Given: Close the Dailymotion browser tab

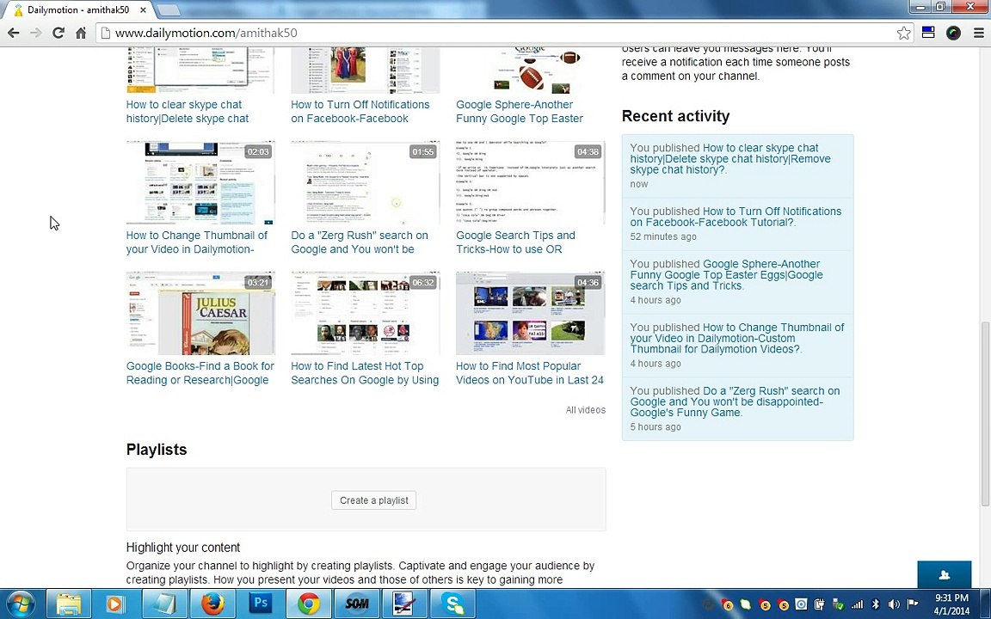Looking at the screenshot, I should tap(144, 10).
